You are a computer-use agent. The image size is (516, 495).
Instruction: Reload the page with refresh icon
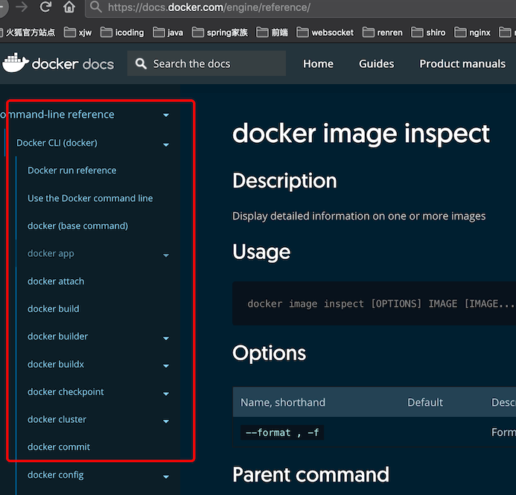coord(45,7)
